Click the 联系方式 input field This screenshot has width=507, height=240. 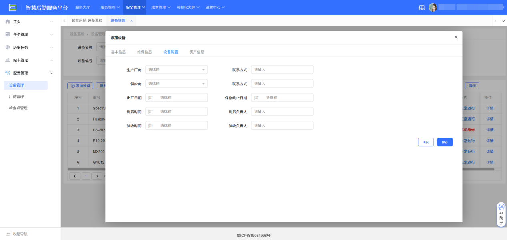click(282, 69)
